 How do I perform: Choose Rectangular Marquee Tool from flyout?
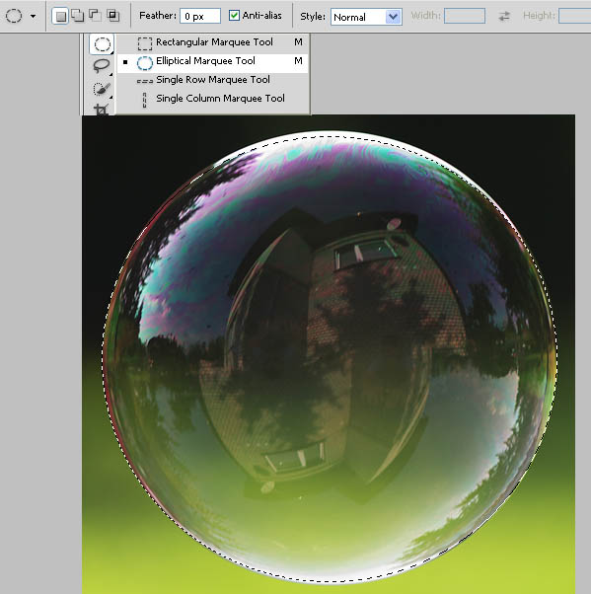click(213, 42)
